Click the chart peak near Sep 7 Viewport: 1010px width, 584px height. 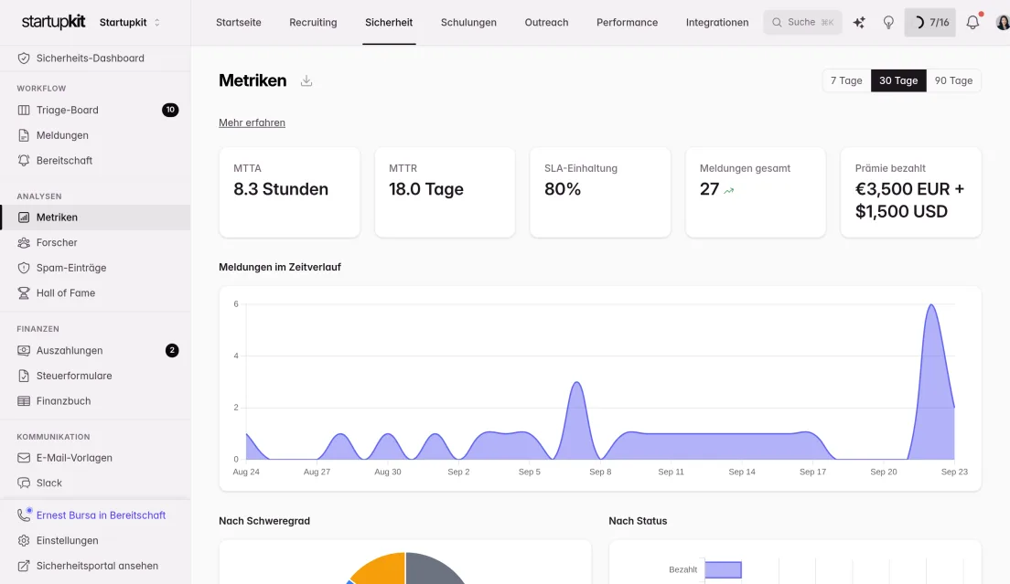click(x=576, y=384)
